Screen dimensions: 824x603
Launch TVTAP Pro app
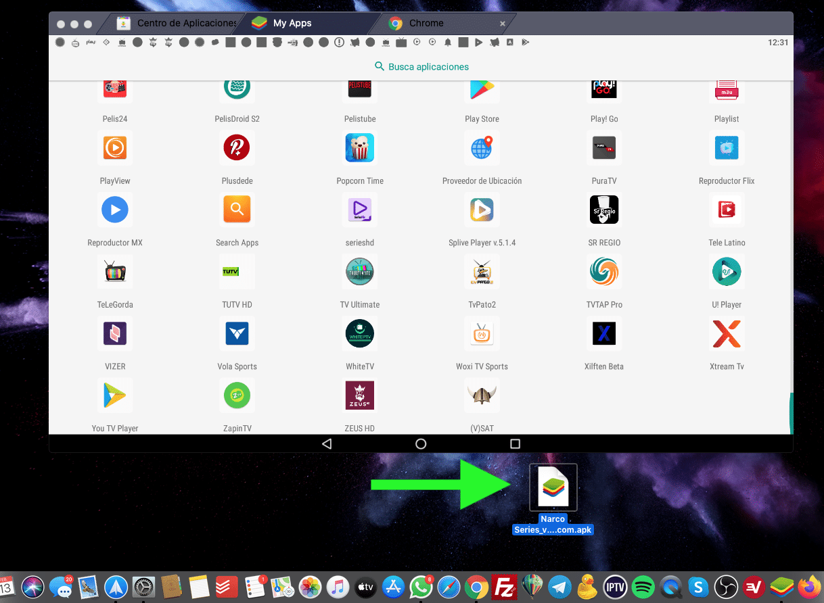pos(604,272)
